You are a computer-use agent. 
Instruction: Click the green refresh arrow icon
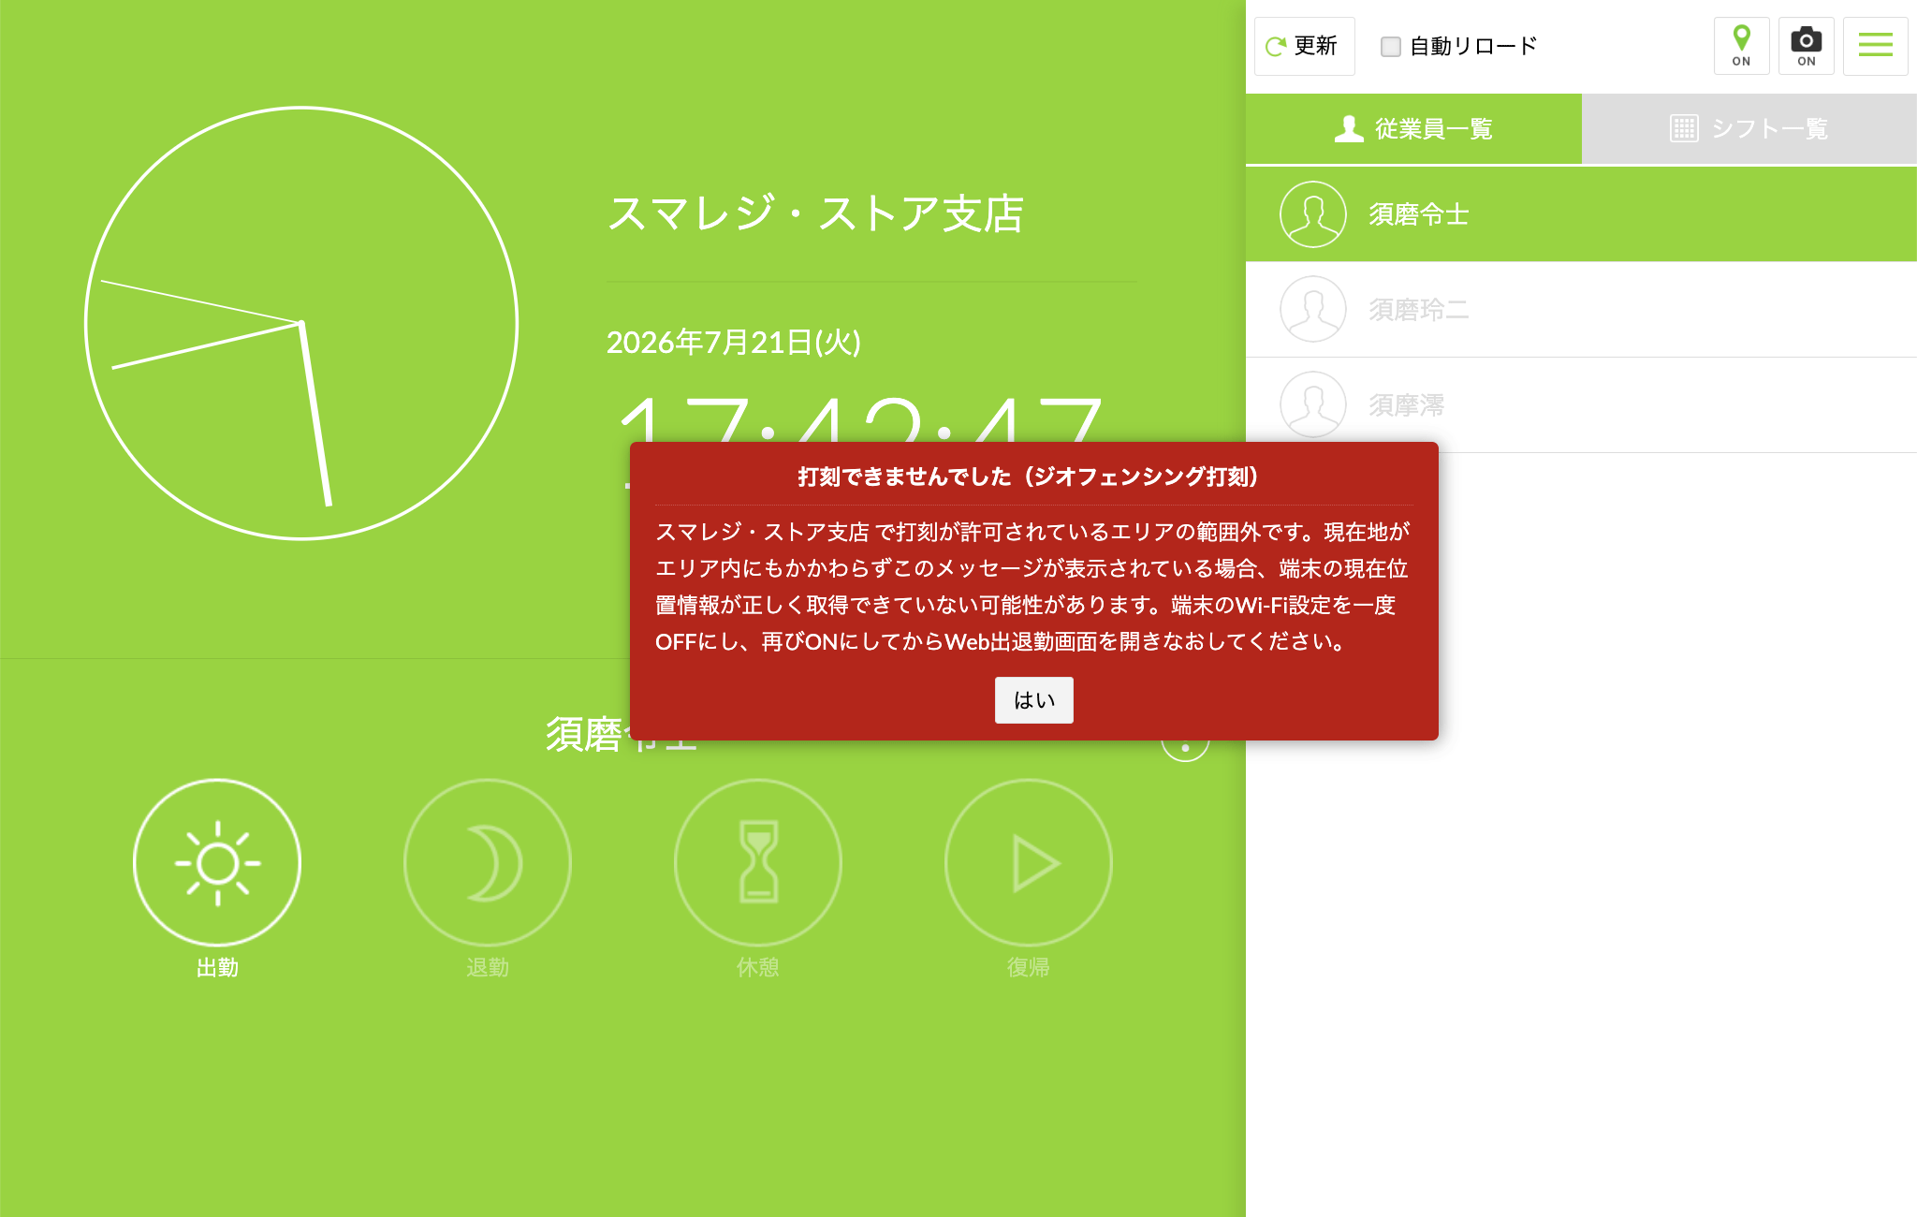[x=1276, y=46]
